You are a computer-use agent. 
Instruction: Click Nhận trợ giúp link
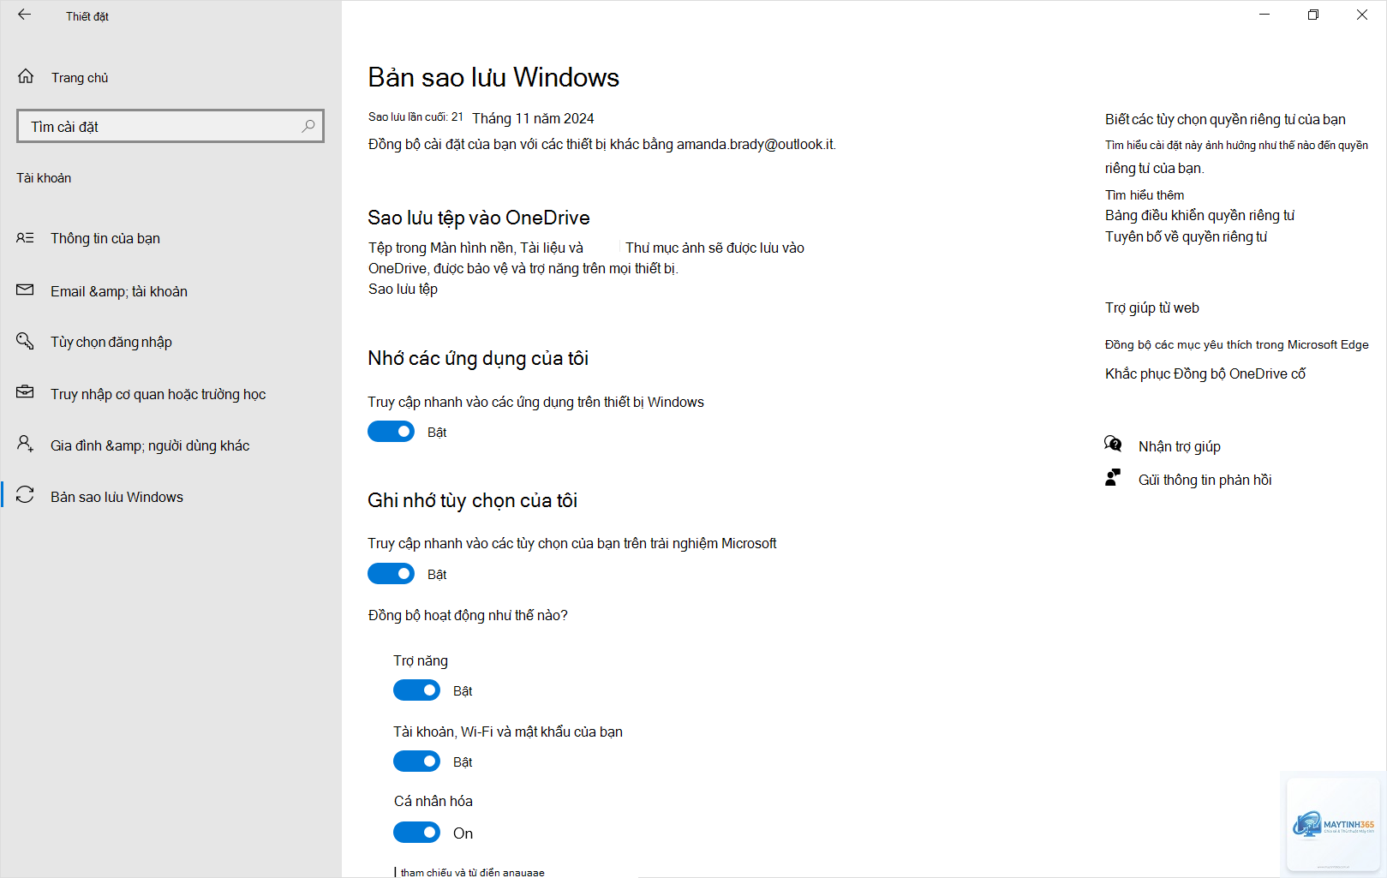[x=1180, y=446]
